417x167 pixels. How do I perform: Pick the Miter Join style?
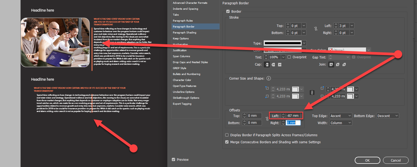click(x=331, y=64)
